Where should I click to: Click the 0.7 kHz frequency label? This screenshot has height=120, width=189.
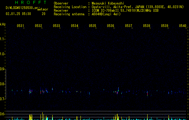[x=2, y=99]
